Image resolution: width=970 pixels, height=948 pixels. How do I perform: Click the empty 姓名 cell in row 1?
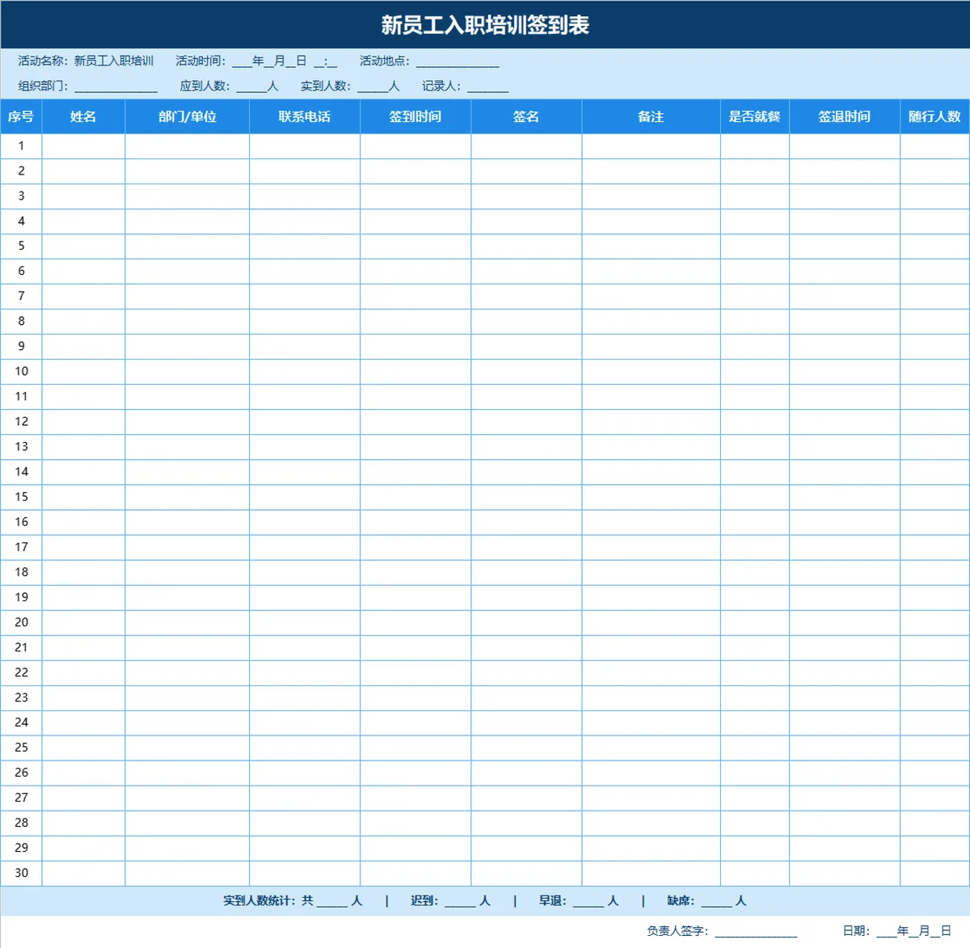point(83,146)
